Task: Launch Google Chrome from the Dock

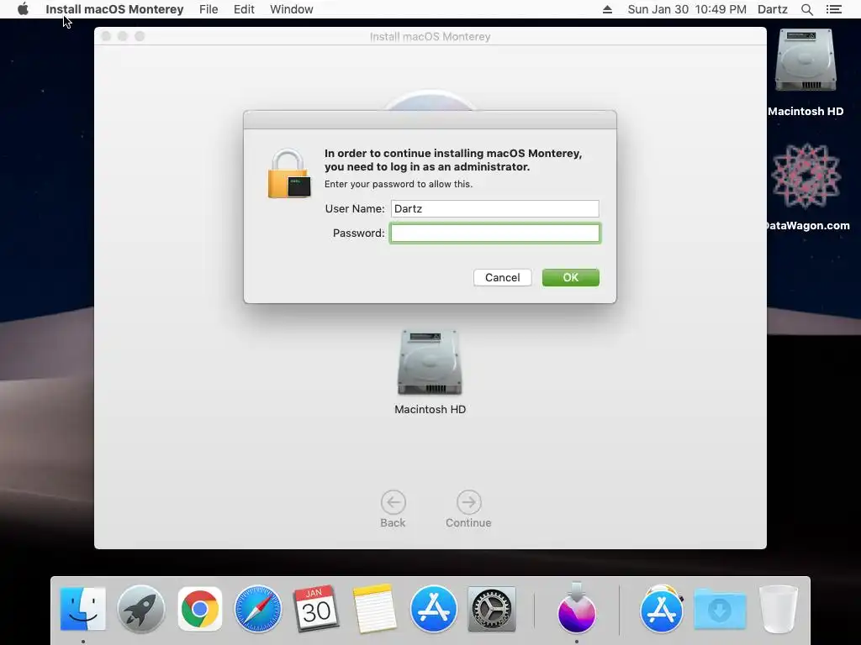Action: 200,609
